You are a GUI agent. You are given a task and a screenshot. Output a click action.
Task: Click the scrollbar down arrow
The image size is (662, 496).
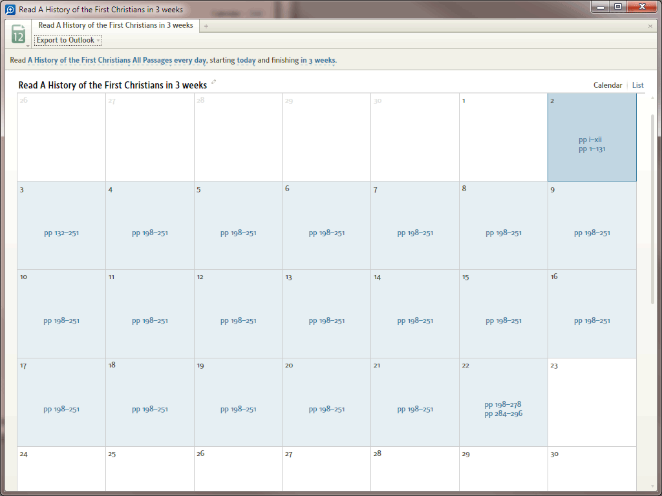653,487
